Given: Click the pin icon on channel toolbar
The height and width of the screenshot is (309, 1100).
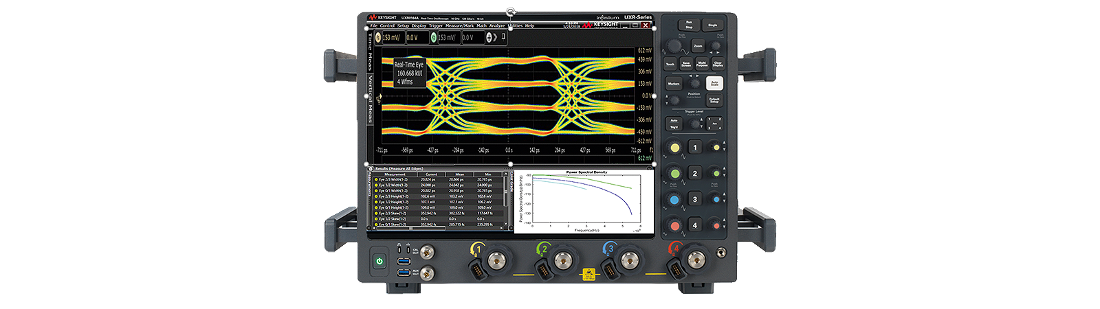Looking at the screenshot, I should (503, 37).
